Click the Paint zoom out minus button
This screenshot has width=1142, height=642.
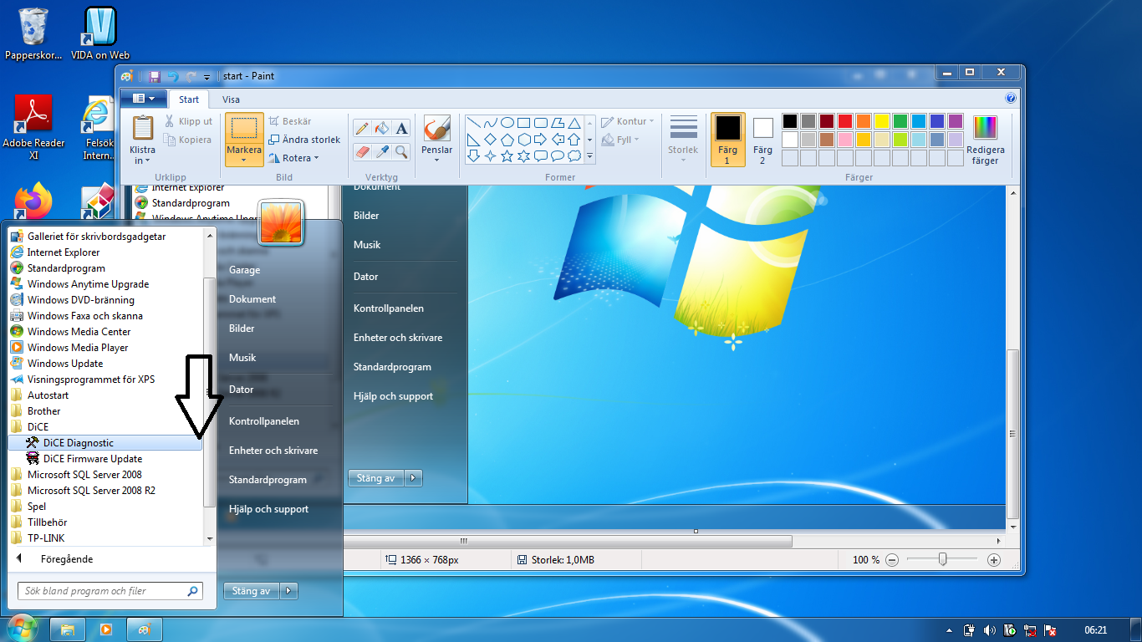[892, 560]
